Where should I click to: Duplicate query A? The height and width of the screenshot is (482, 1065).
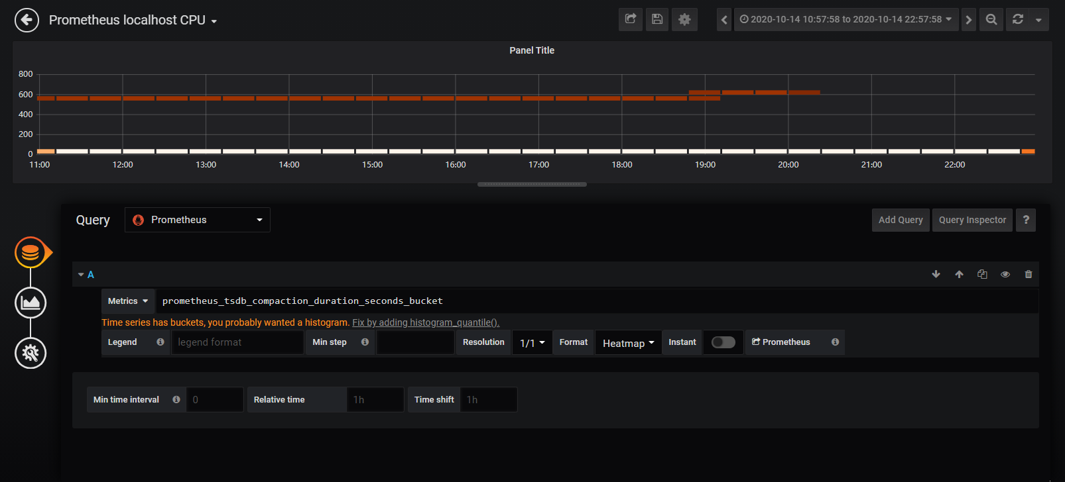(982, 274)
